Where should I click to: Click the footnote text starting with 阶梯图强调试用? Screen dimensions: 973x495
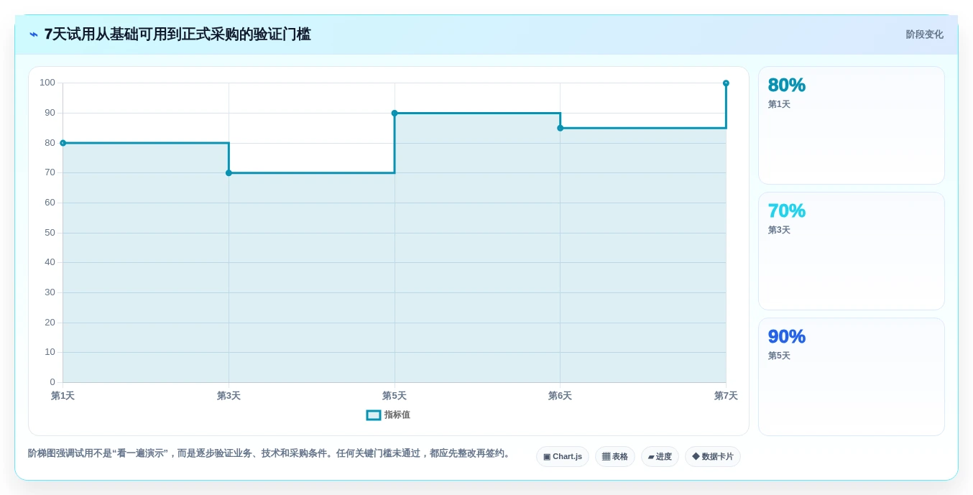tap(271, 453)
